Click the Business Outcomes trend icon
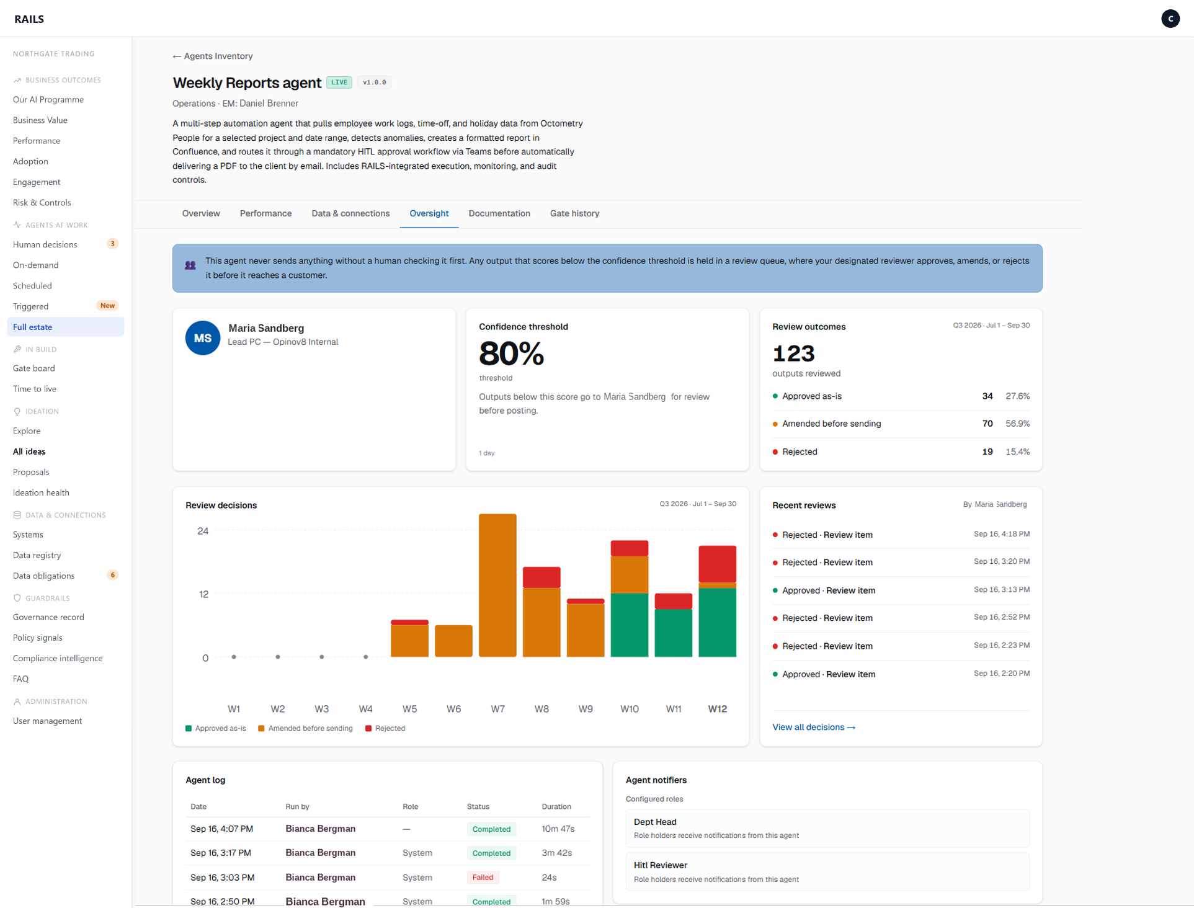 [17, 80]
